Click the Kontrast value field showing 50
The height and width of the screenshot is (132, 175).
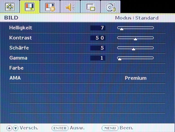point(98,38)
